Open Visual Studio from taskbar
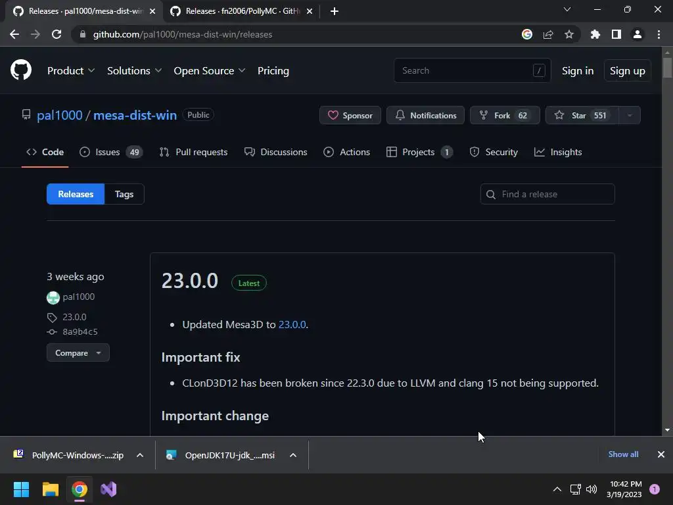The width and height of the screenshot is (673, 505). coord(108,489)
